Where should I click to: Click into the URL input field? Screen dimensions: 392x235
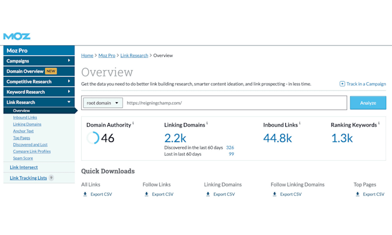coord(235,103)
